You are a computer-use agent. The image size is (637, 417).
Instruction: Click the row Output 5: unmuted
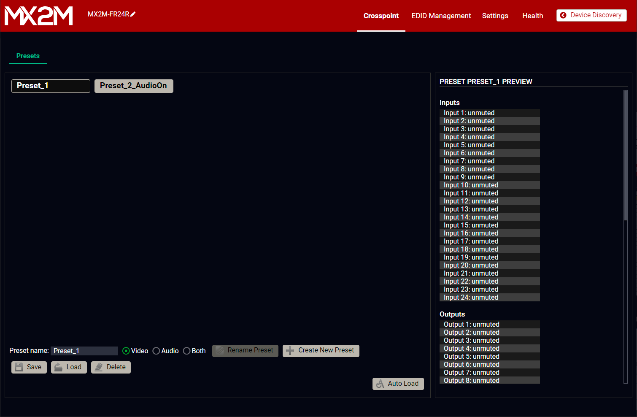[x=490, y=357]
